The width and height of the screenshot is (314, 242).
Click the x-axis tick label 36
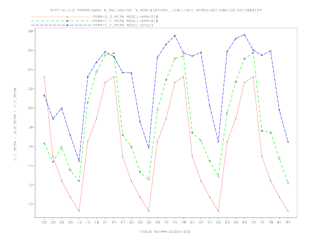(149, 222)
